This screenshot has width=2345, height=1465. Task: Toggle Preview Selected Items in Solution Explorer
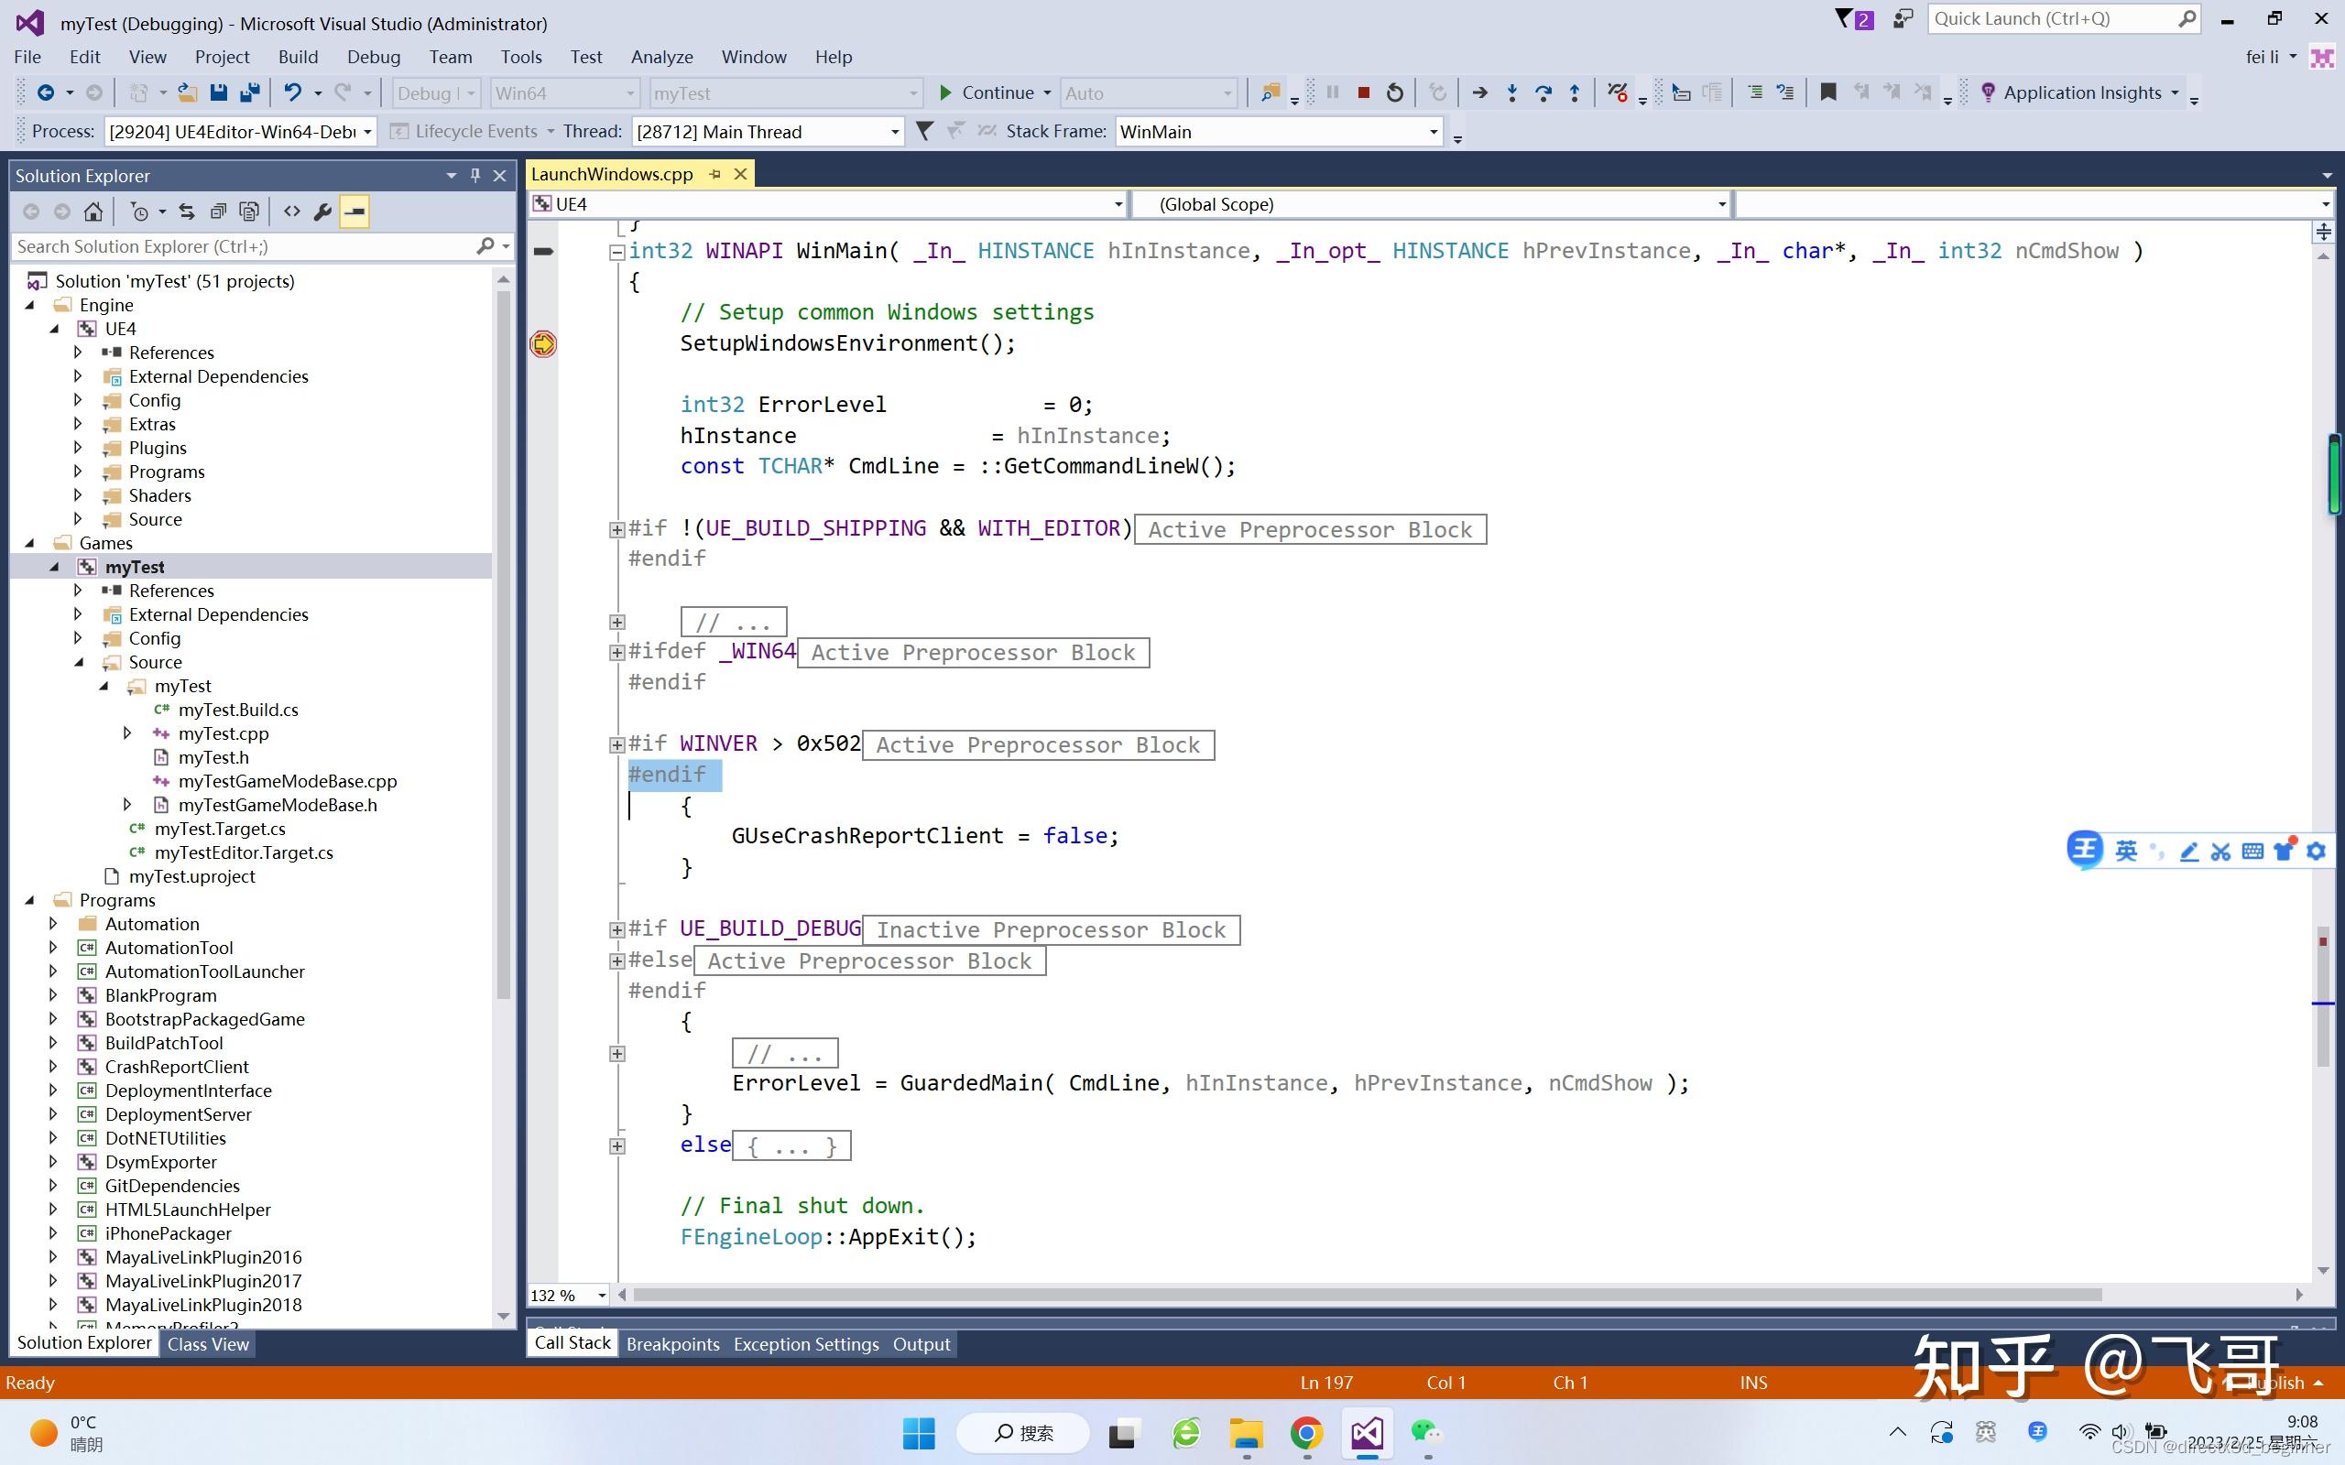[x=354, y=212]
